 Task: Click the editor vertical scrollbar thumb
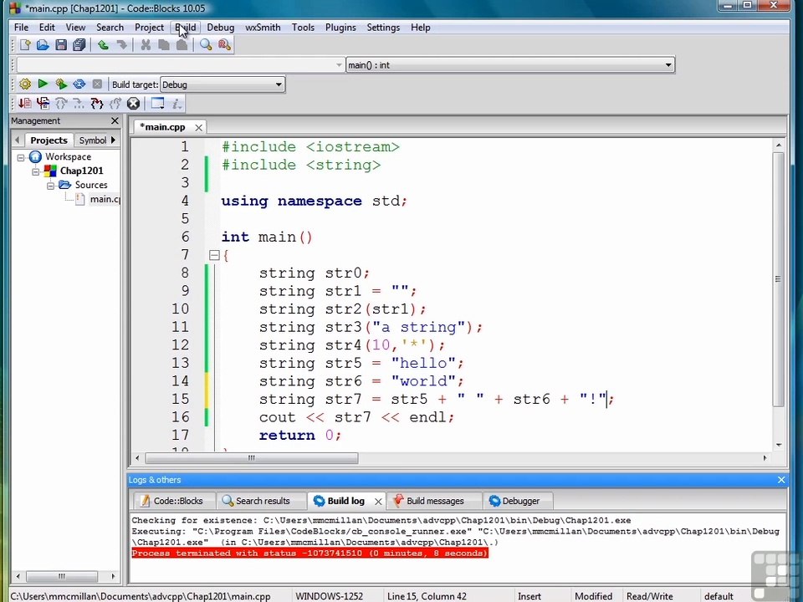779,279
